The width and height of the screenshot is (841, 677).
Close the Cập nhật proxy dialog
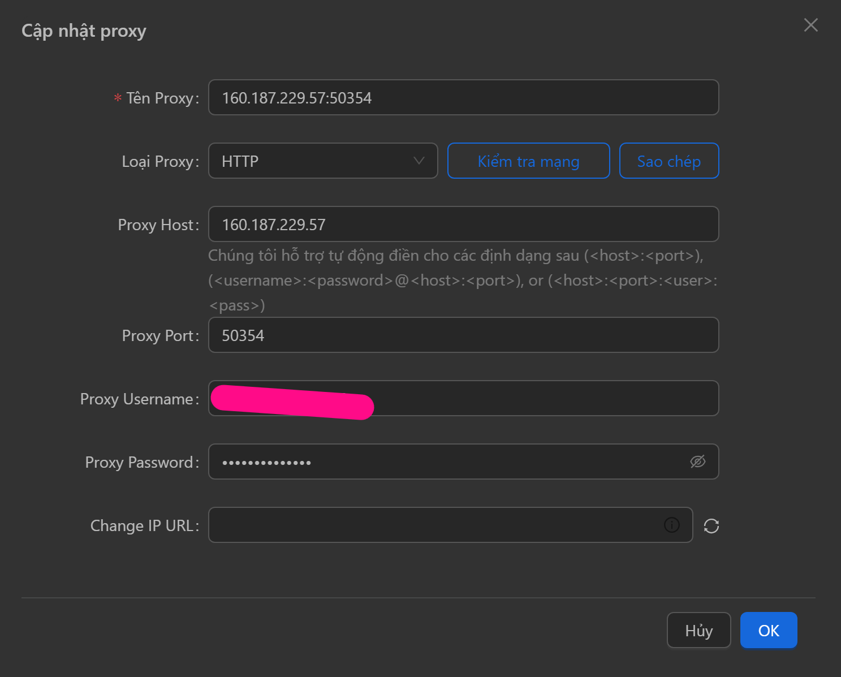coord(810,25)
